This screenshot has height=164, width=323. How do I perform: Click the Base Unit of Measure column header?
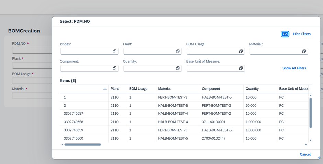[293, 89]
